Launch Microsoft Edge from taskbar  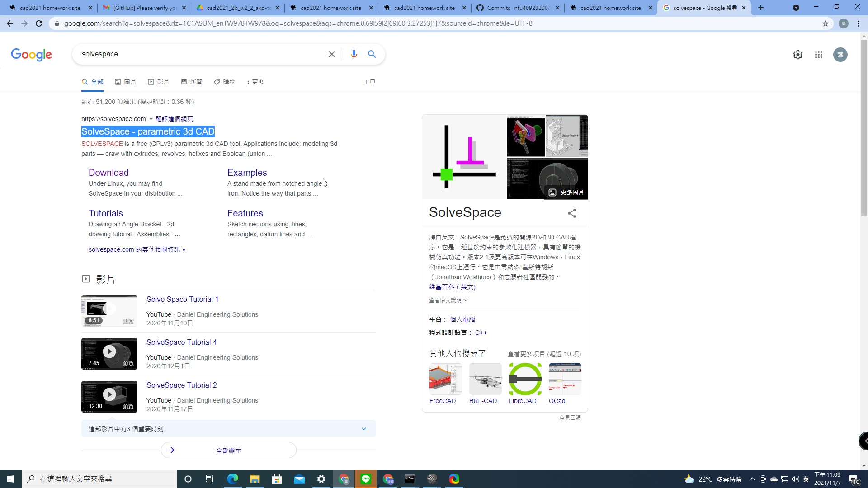(x=233, y=479)
